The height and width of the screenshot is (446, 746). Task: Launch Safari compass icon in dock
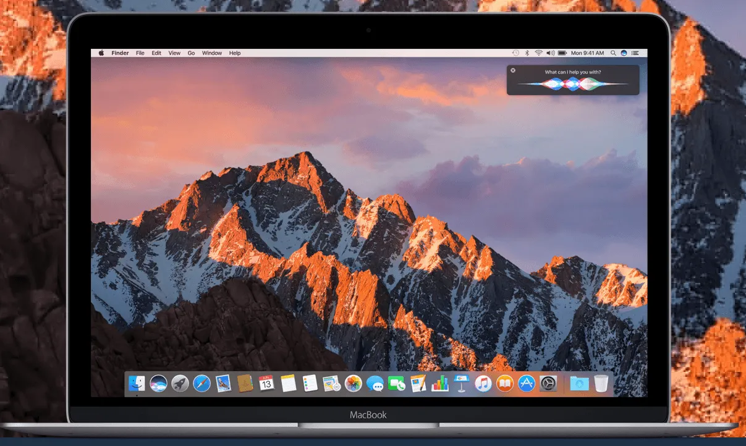[x=201, y=384]
